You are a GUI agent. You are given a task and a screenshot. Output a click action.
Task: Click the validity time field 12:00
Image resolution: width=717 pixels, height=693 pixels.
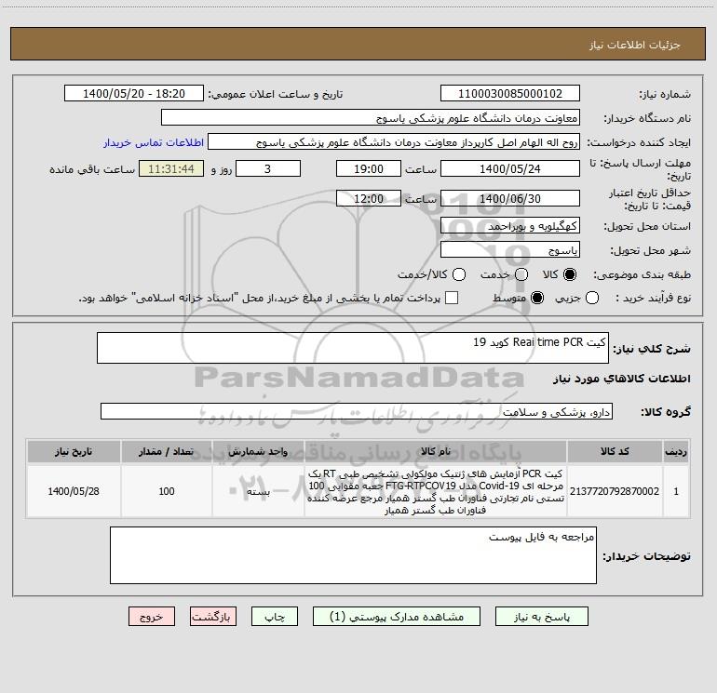369,198
